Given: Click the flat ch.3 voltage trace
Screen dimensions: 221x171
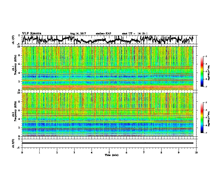Looking at the screenshot, I should pos(108,143).
